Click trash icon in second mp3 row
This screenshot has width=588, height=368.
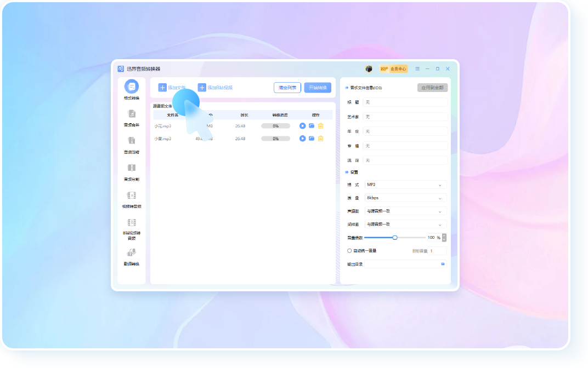321,139
